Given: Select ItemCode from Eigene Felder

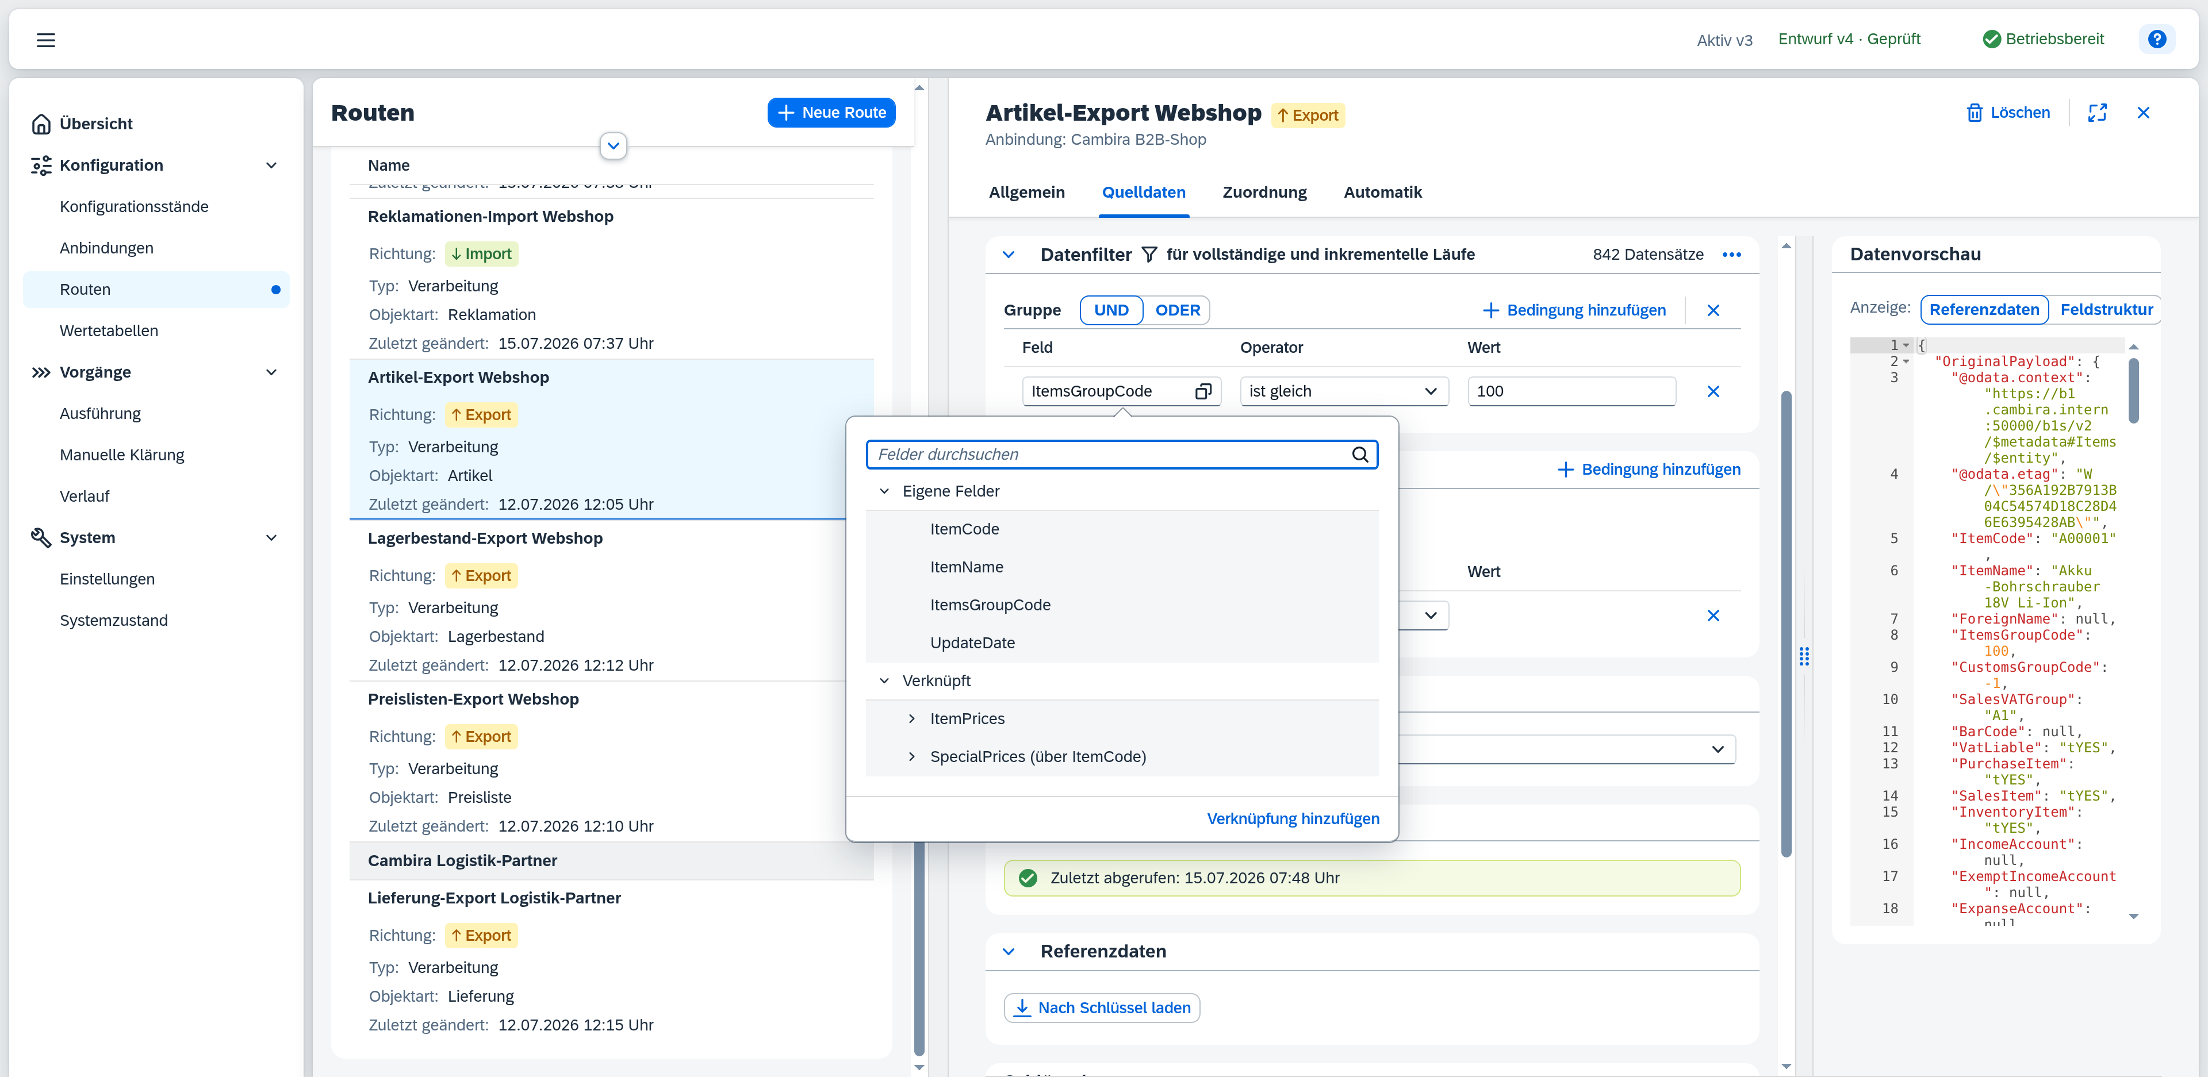Looking at the screenshot, I should click(1121, 529).
